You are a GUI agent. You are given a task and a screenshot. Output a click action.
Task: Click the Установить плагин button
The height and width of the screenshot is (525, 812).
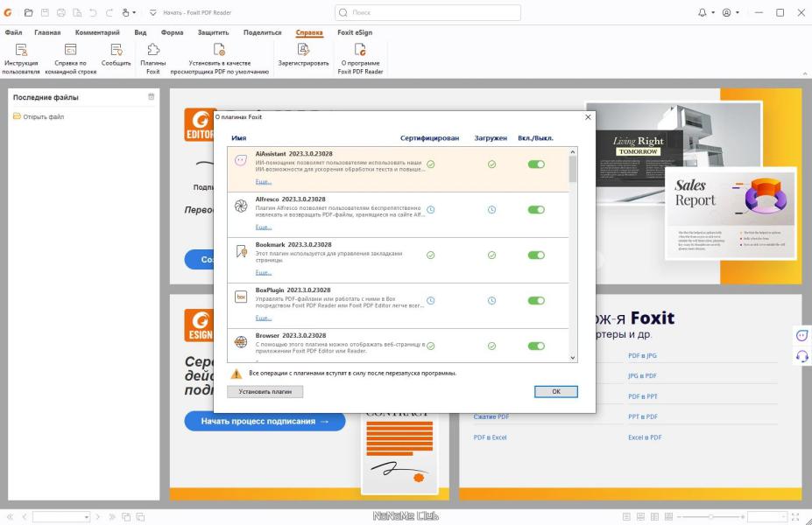(x=265, y=391)
